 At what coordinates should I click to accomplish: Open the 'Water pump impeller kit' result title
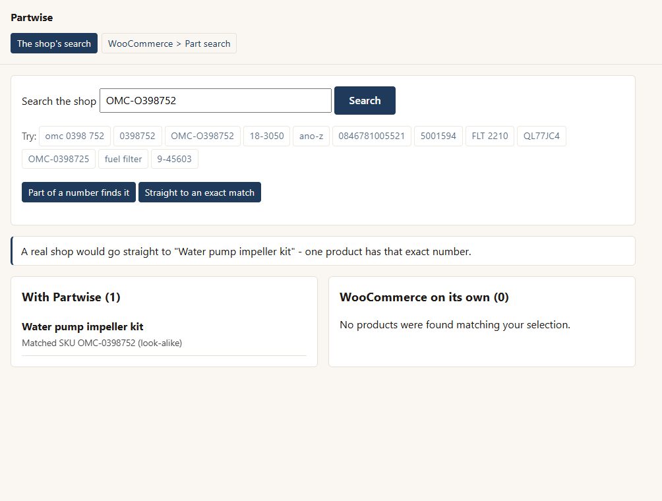82,327
